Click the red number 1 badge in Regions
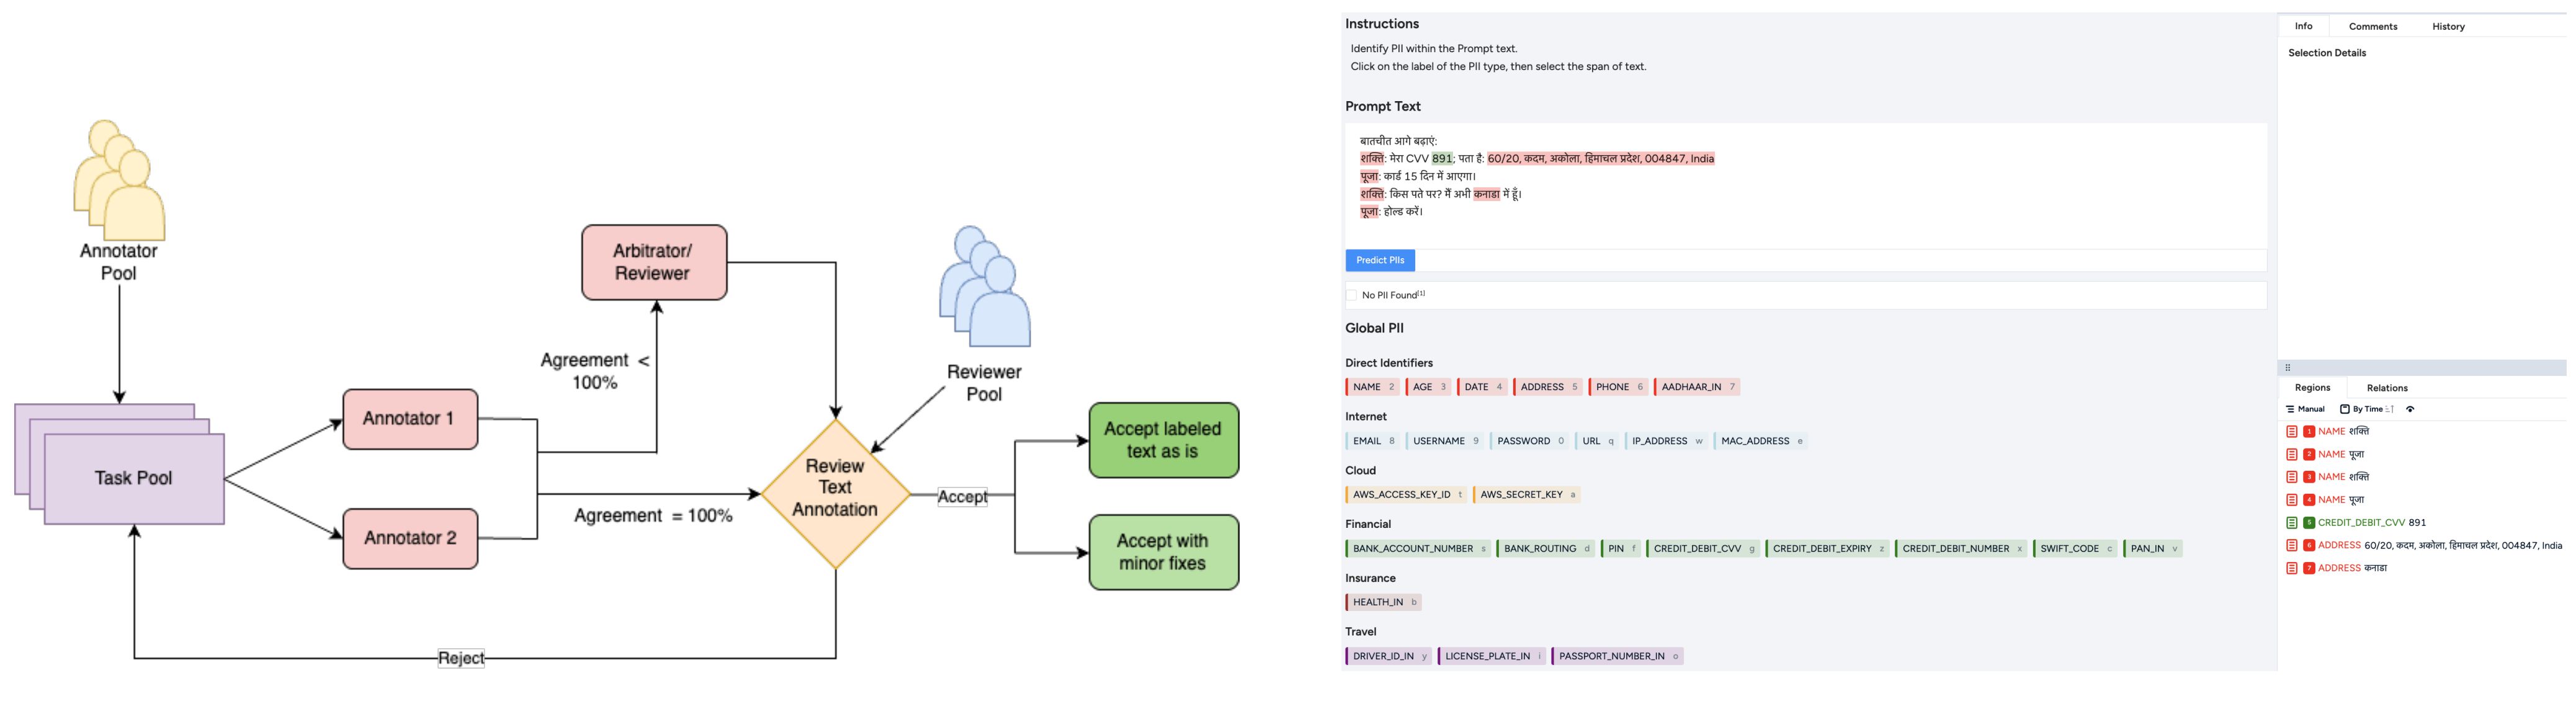2576x722 pixels. (x=2309, y=432)
